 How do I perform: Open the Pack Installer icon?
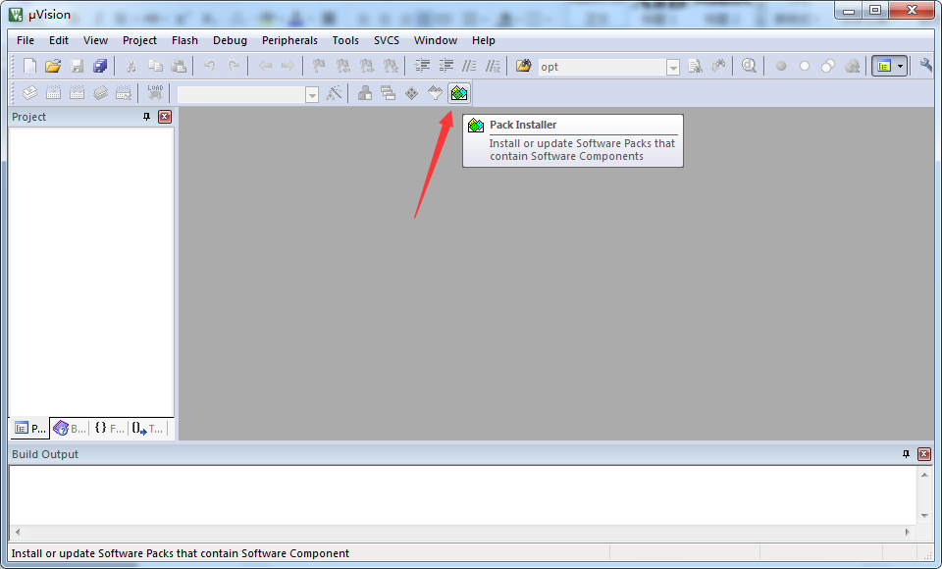459,93
